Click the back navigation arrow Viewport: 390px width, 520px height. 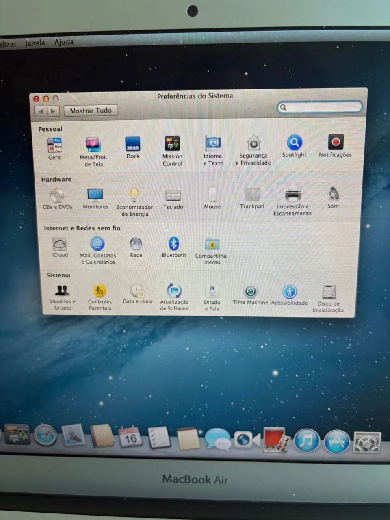(41, 111)
